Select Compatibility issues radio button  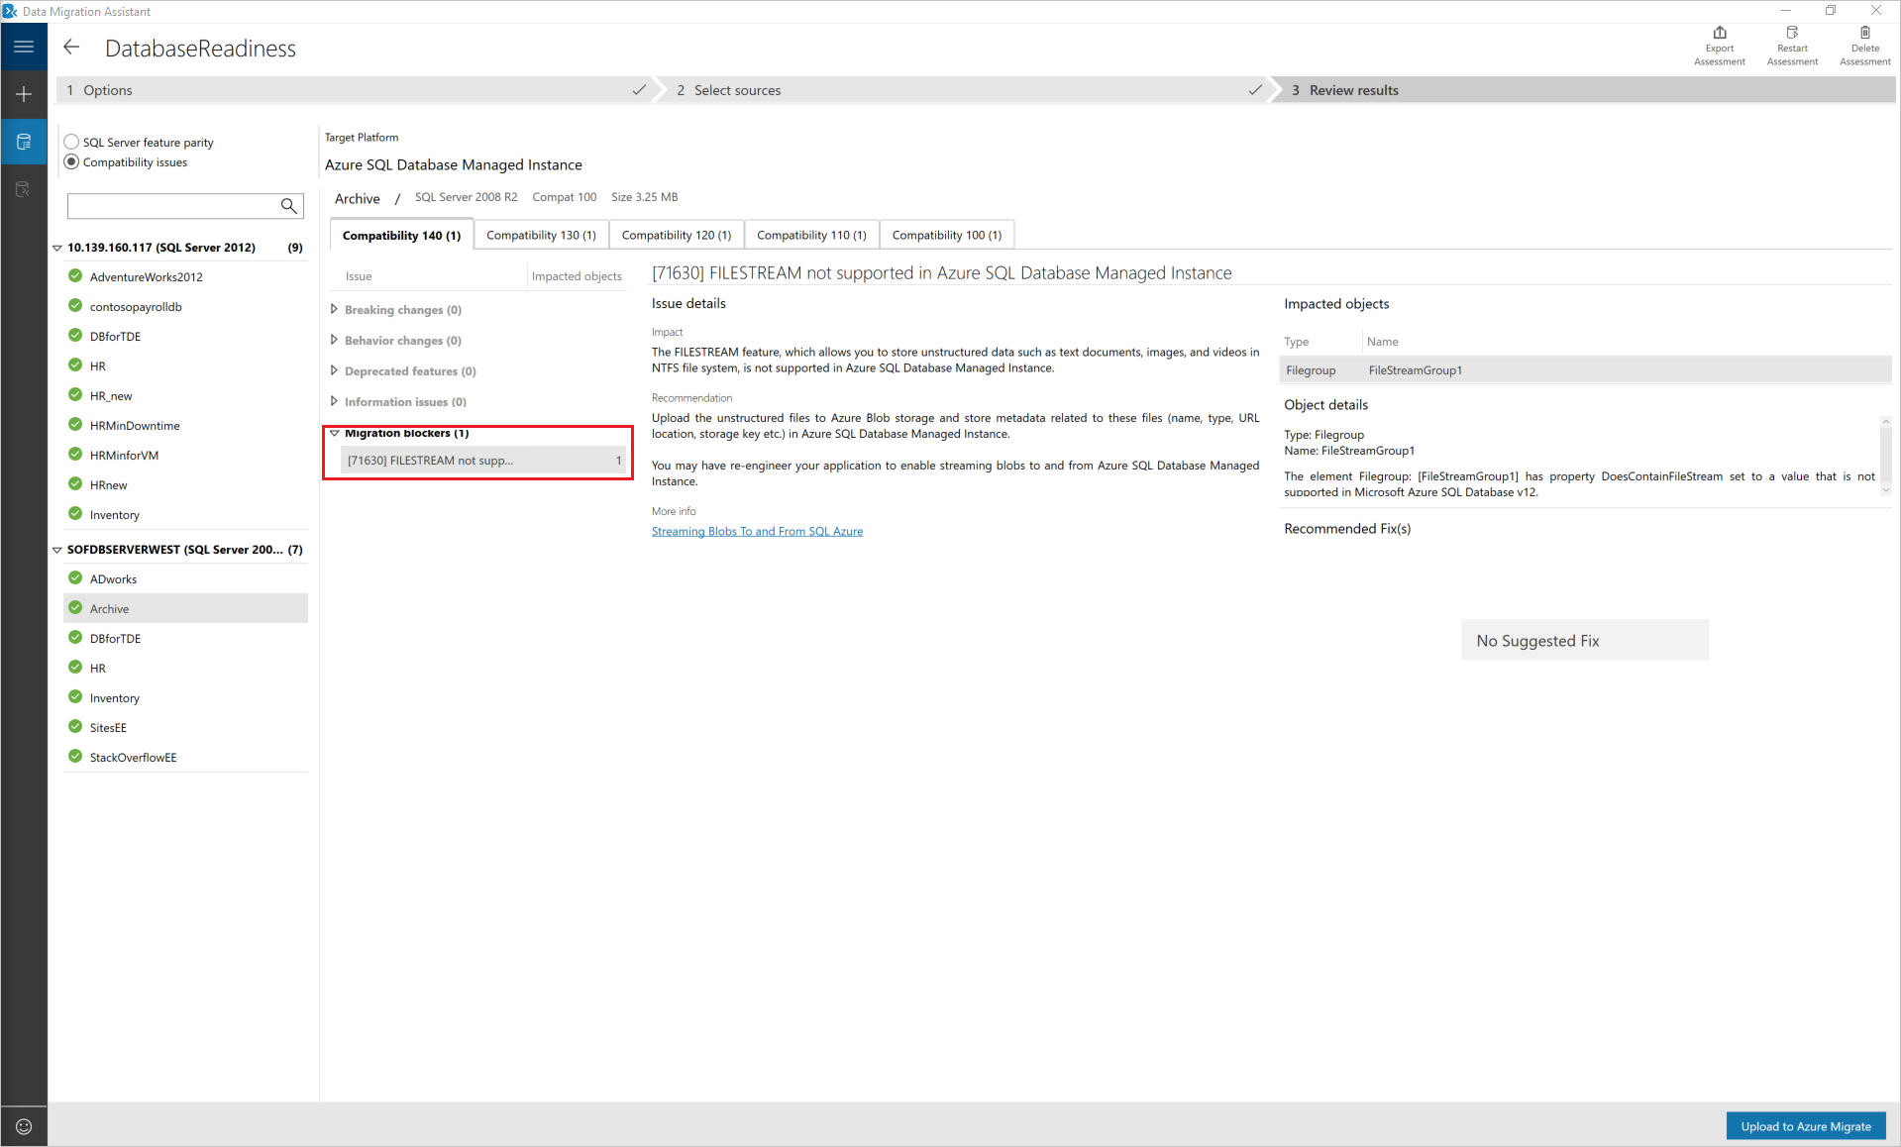coord(72,161)
